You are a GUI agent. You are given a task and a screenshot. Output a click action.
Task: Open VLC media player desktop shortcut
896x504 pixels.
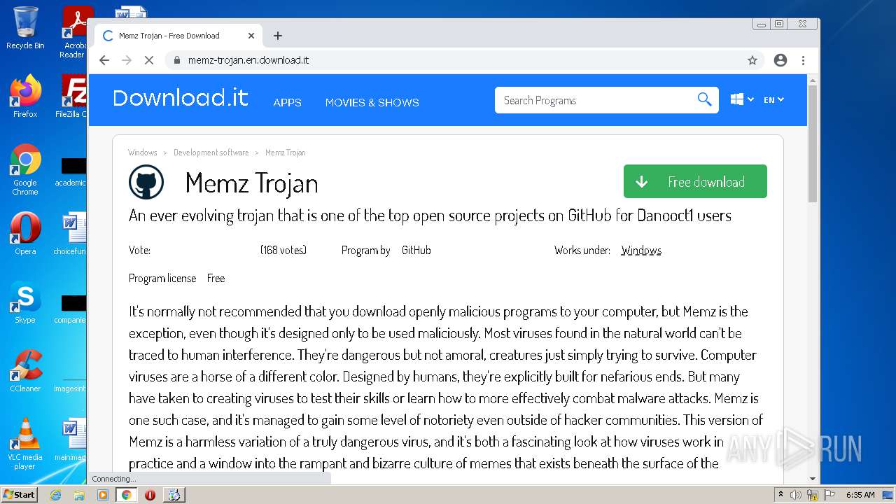tap(25, 444)
